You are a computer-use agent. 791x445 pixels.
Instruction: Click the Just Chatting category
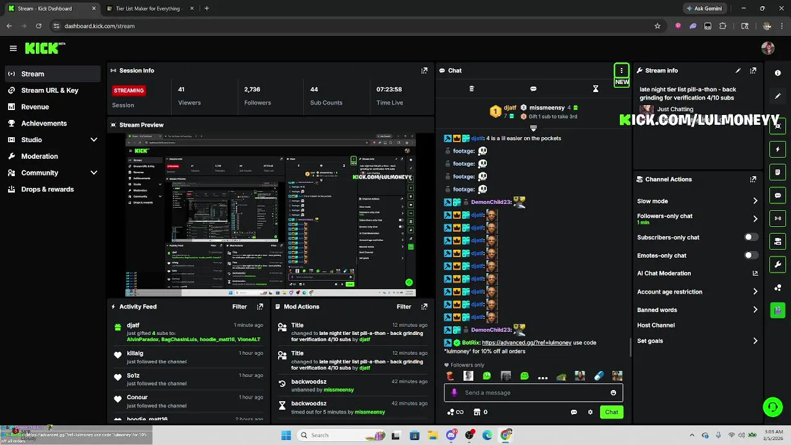675,109
